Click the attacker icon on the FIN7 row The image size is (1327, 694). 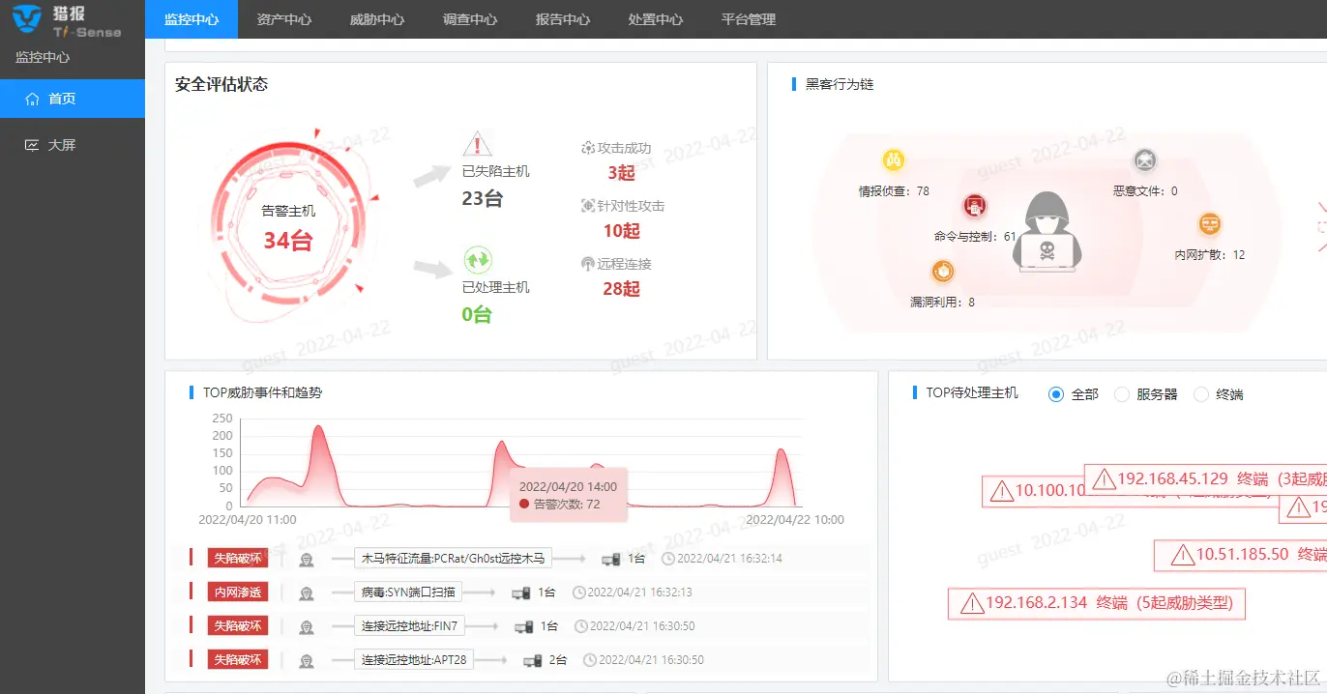point(307,626)
